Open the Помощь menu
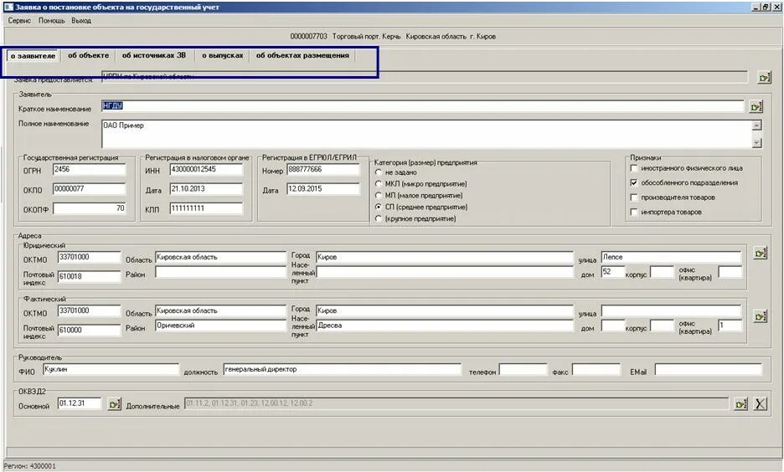Screen dimensions: 784x472 (x=51, y=21)
